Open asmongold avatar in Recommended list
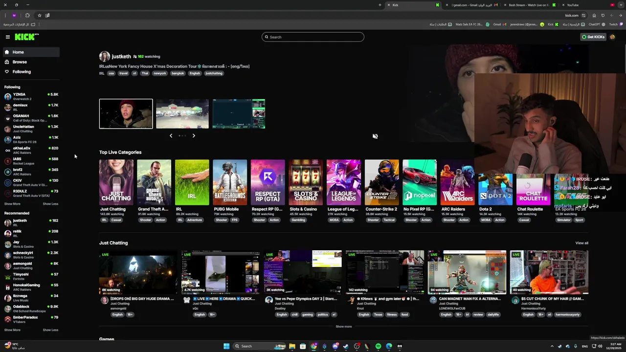This screenshot has height=352, width=626. pyautogui.click(x=7, y=265)
